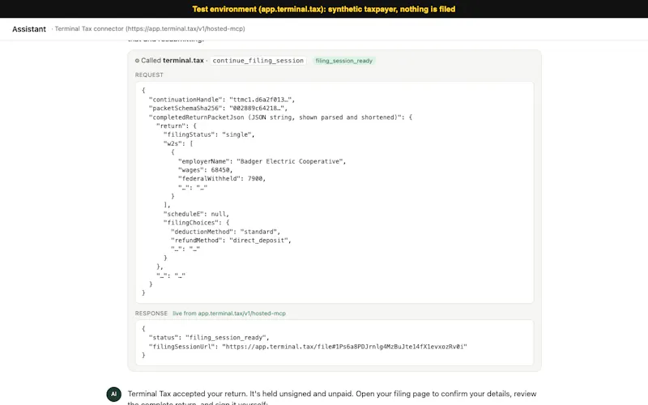Click the continuationHandle line in request
648x405 pixels.
(222, 100)
